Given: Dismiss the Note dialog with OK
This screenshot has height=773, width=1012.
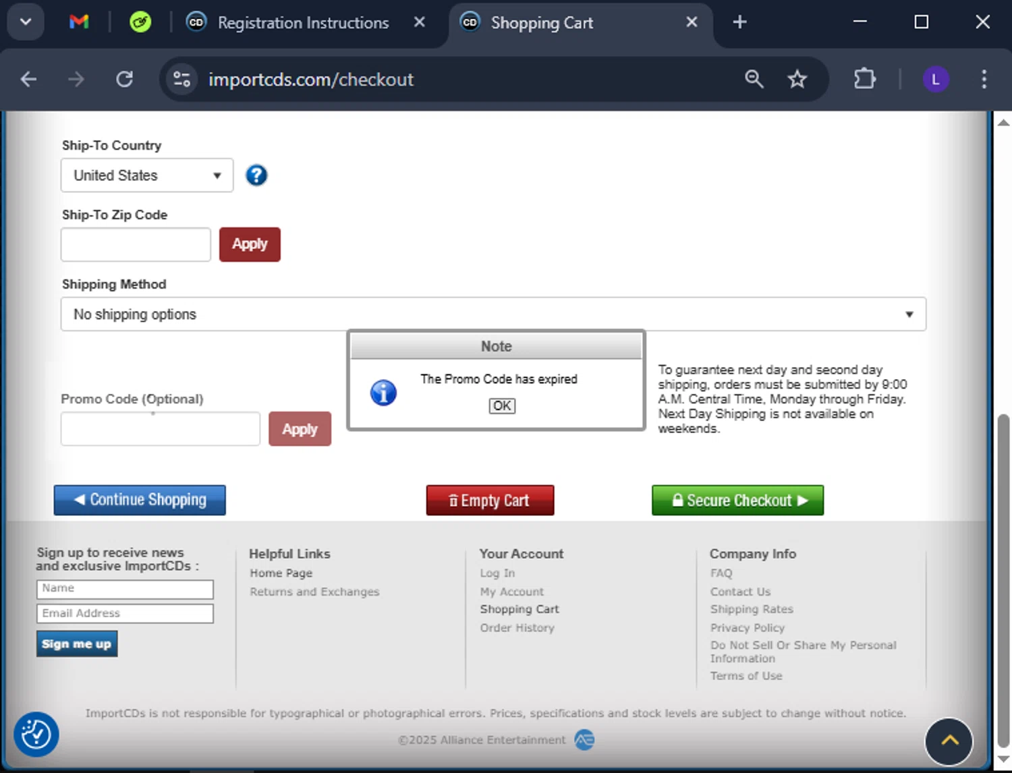Looking at the screenshot, I should [502, 406].
